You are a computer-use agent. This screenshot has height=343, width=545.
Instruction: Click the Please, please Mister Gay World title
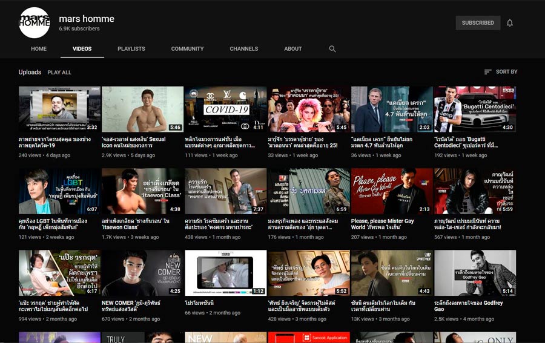(x=382, y=224)
